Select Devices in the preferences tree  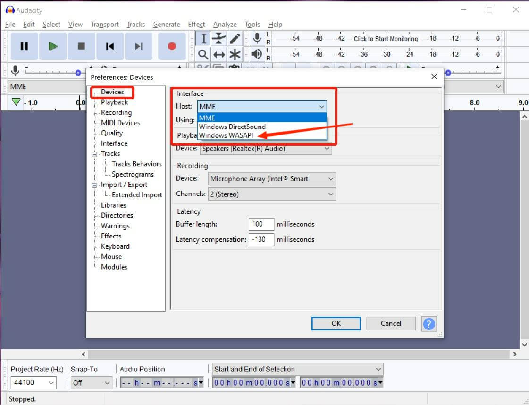pyautogui.click(x=112, y=92)
